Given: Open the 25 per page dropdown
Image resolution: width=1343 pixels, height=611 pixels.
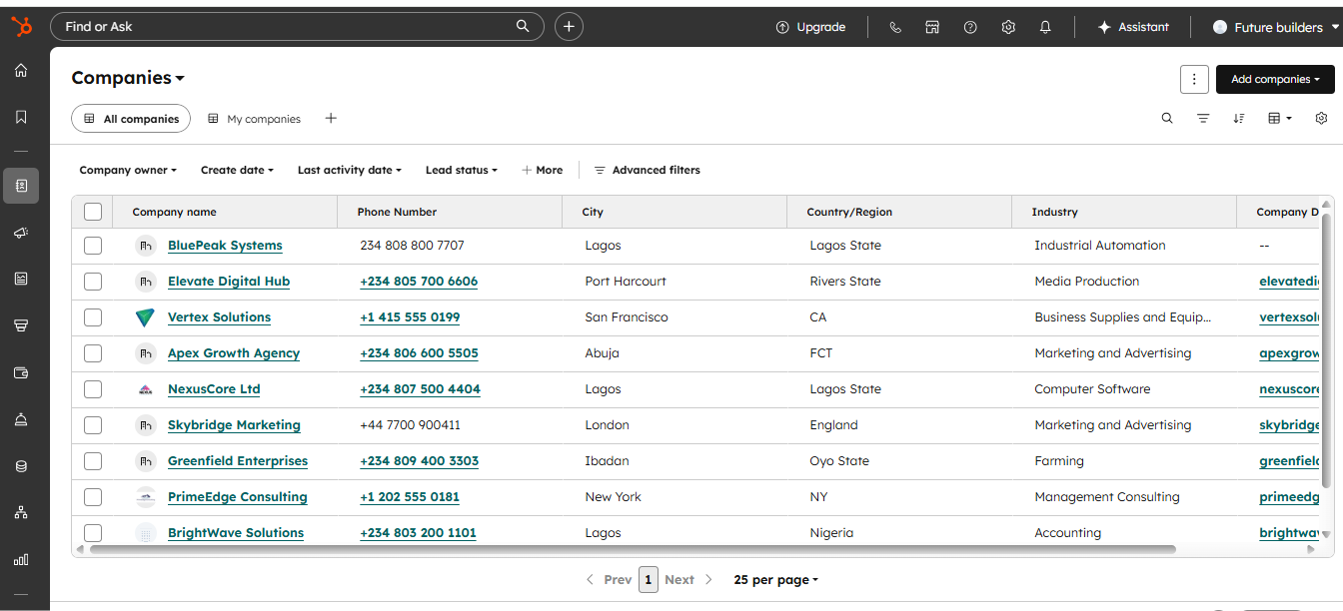Looking at the screenshot, I should tap(776, 580).
